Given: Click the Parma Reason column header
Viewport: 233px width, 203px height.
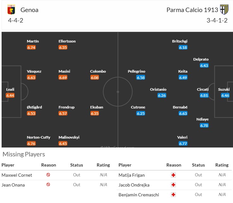Looking at the screenshot, I should click(x=174, y=165).
